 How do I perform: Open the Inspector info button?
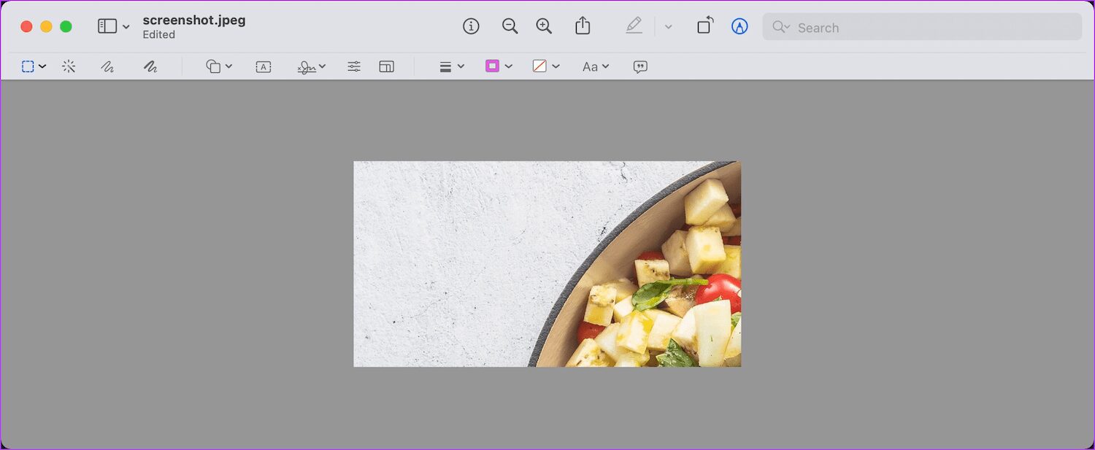(471, 26)
